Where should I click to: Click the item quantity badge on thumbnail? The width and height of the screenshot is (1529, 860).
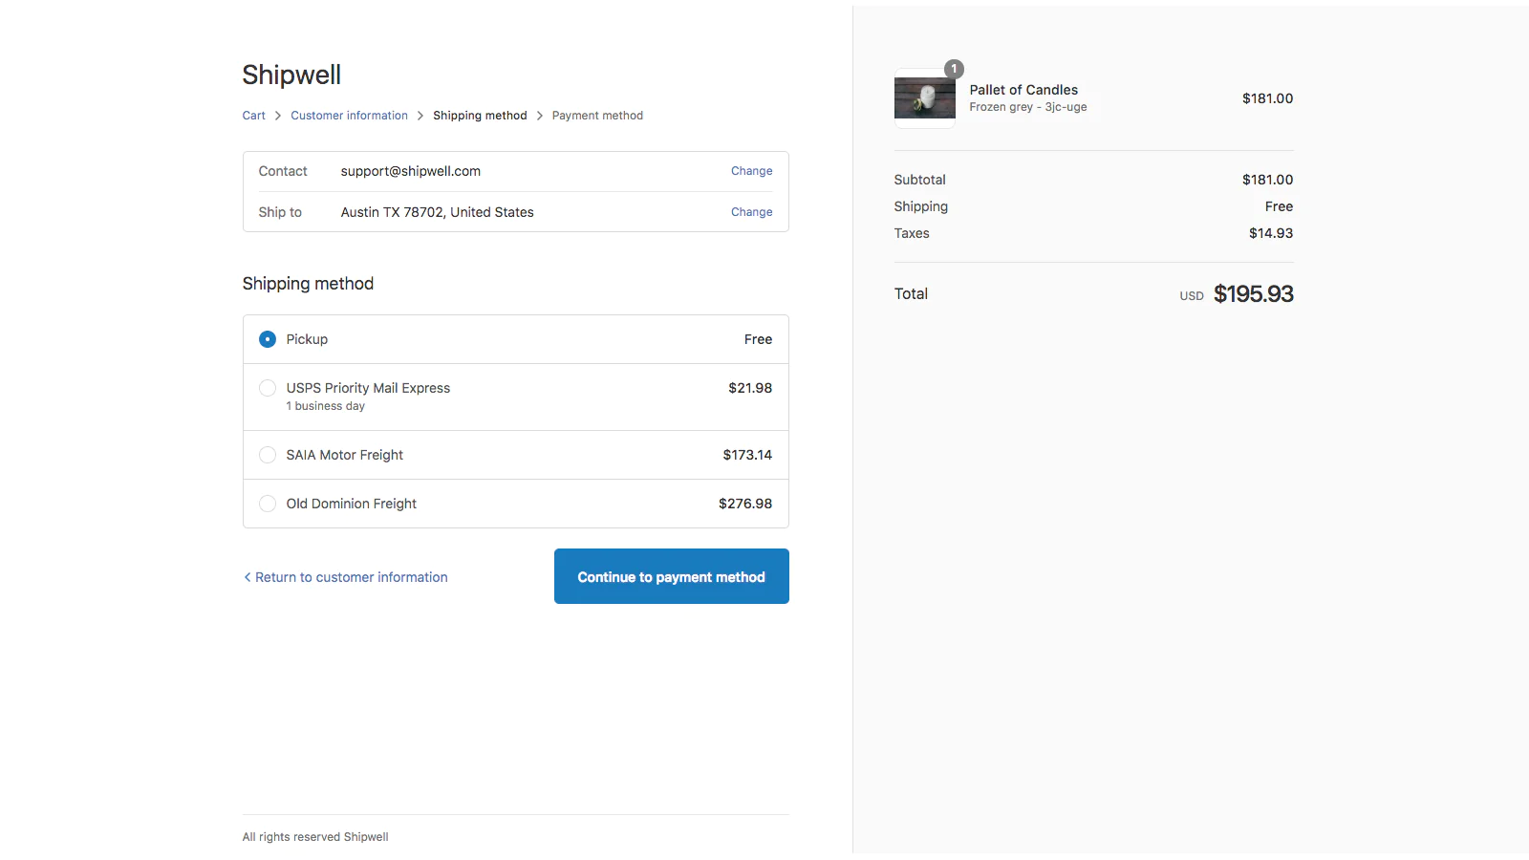(954, 69)
